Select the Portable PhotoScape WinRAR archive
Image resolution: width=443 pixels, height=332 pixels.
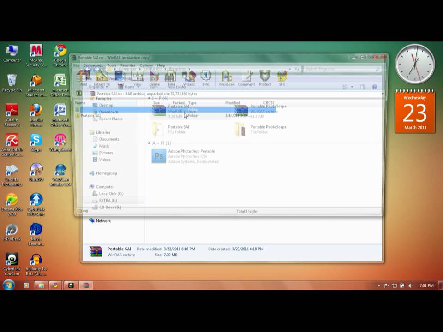click(261, 111)
